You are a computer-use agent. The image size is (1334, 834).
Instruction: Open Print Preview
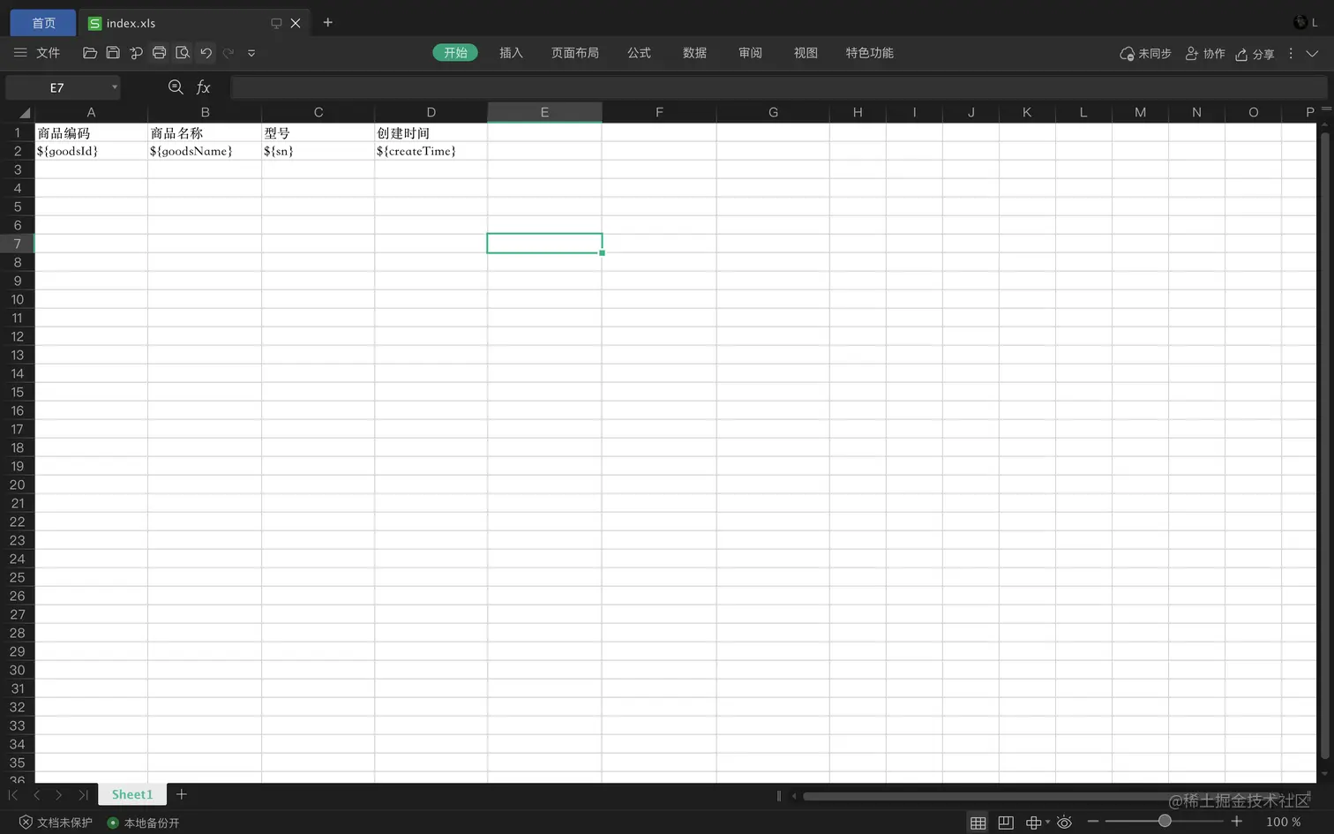pyautogui.click(x=183, y=53)
